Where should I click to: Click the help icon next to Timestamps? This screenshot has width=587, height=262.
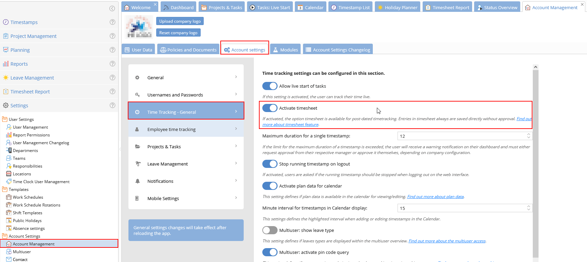(x=113, y=22)
